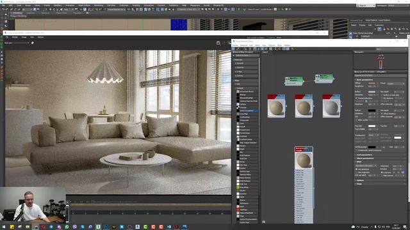Screen dimensions: 410x230
Task: Click the Advanced Wood map icon
Action: [238, 91]
